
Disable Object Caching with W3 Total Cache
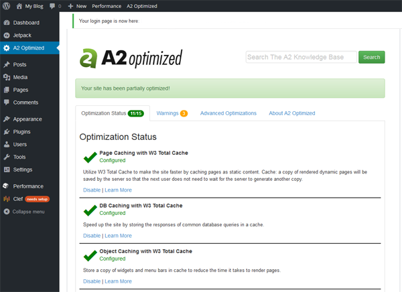point(92,281)
